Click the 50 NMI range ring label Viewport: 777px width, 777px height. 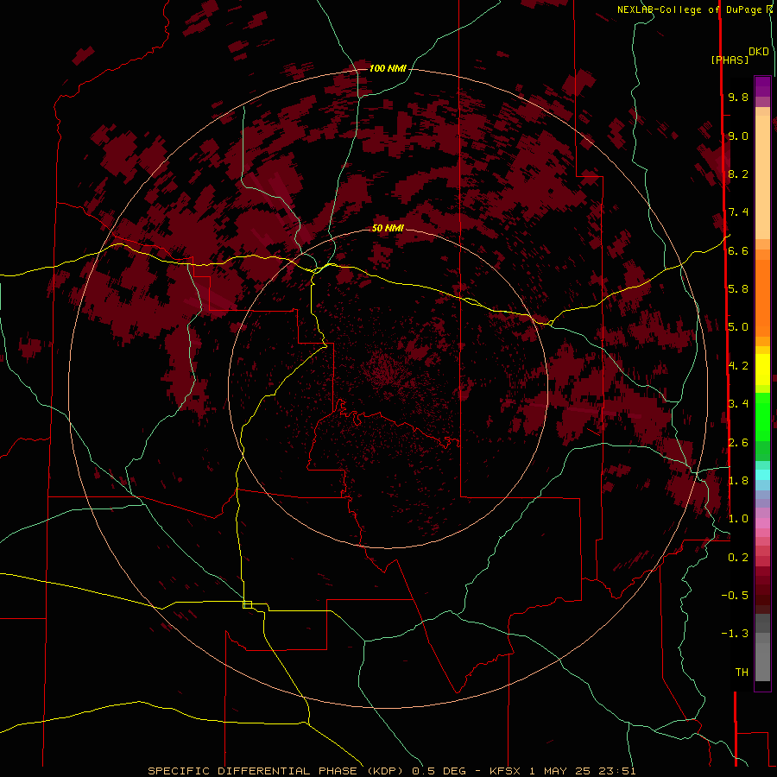tap(388, 228)
